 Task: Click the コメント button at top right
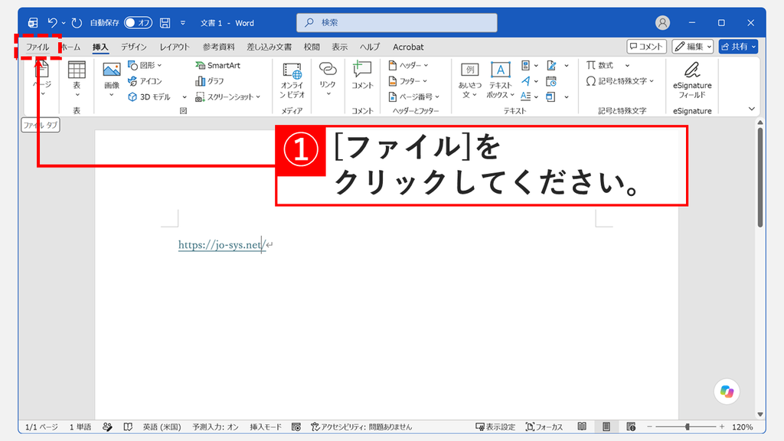[646, 47]
